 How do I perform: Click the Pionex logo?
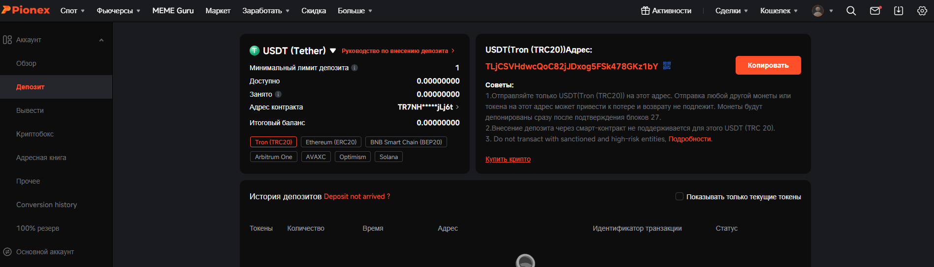[26, 10]
